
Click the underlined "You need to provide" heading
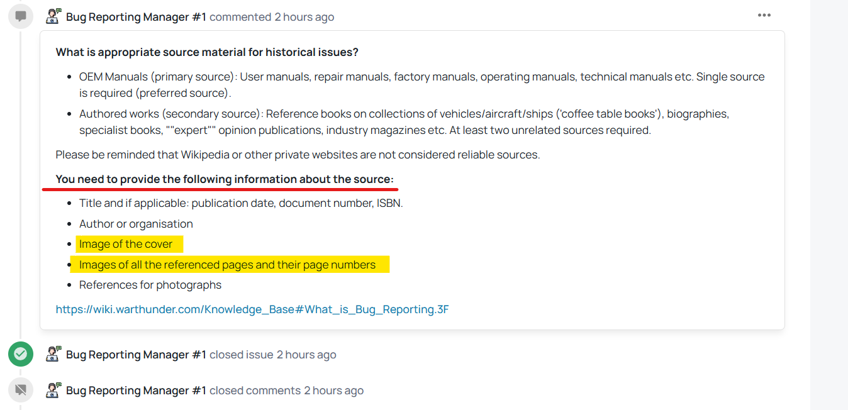(x=224, y=179)
